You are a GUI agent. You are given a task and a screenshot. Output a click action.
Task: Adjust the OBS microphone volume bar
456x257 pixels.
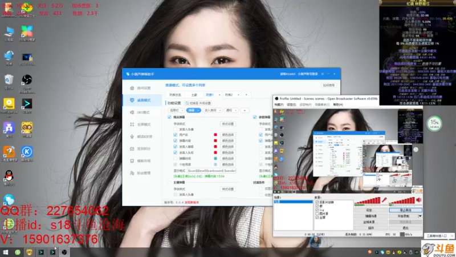click(367, 200)
